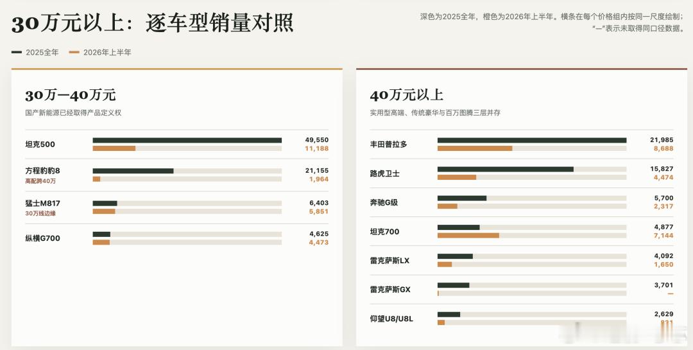693x350 pixels.
Task: Click the 坦克500 row label
Action: [40, 144]
